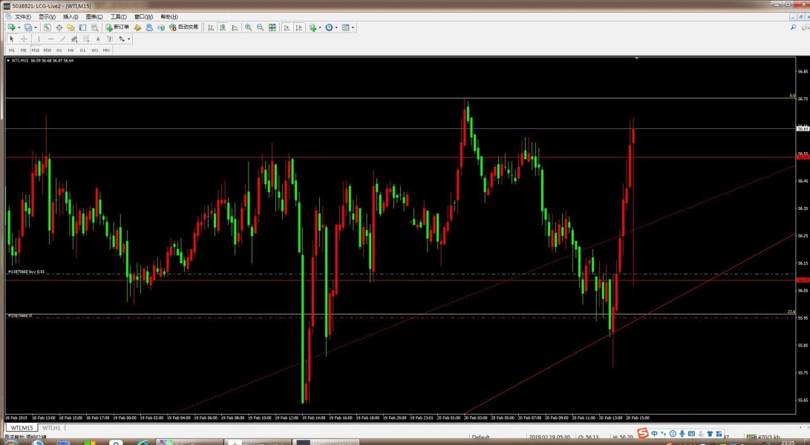Open the 文件 (File) menu

pos(22,16)
